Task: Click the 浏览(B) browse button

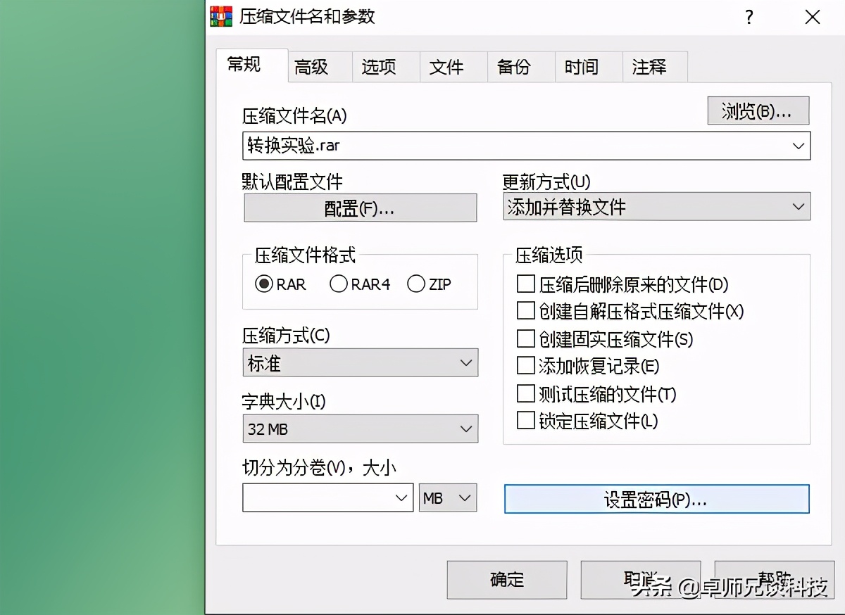Action: (758, 110)
